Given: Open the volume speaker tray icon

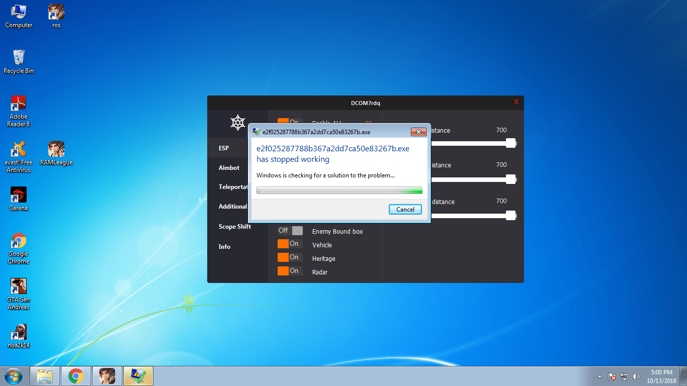Looking at the screenshot, I should point(636,376).
